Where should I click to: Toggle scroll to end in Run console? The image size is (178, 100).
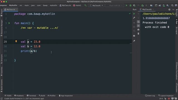(x=138, y=26)
